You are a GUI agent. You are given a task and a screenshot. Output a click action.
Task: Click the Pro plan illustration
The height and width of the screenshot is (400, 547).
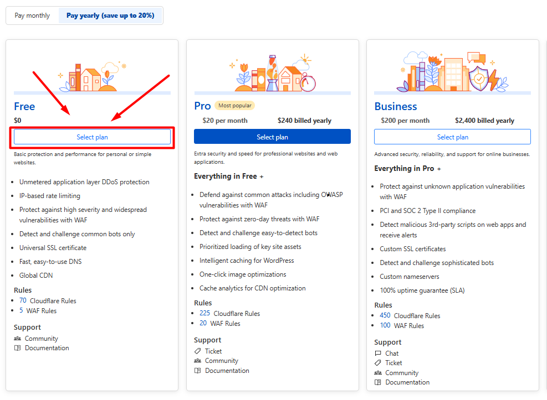point(273,73)
